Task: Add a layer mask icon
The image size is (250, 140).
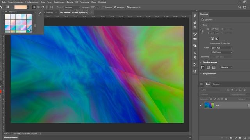Action: 231,138
